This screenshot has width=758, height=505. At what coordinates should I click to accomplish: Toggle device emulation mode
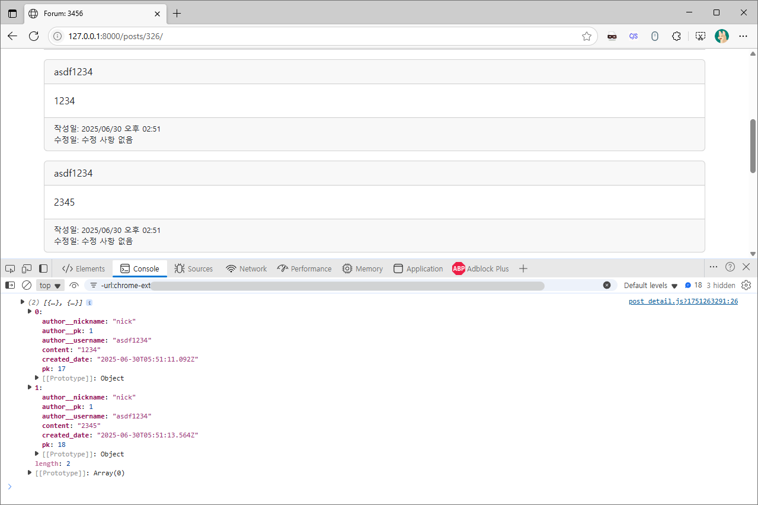(27, 269)
